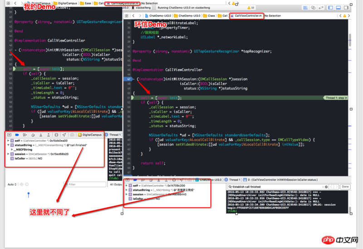
Task: Toggle Quick Look eye icon for variables
Action: point(21,184)
